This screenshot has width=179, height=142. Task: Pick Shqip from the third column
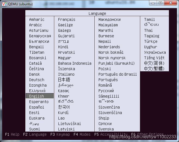[104, 118]
